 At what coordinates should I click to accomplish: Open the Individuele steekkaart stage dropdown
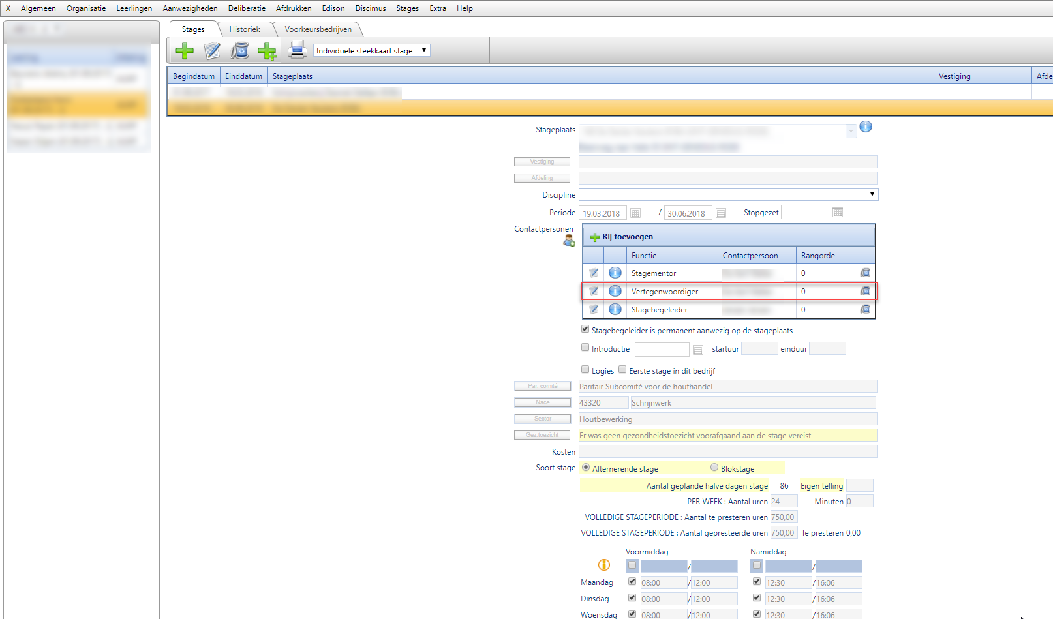(371, 51)
